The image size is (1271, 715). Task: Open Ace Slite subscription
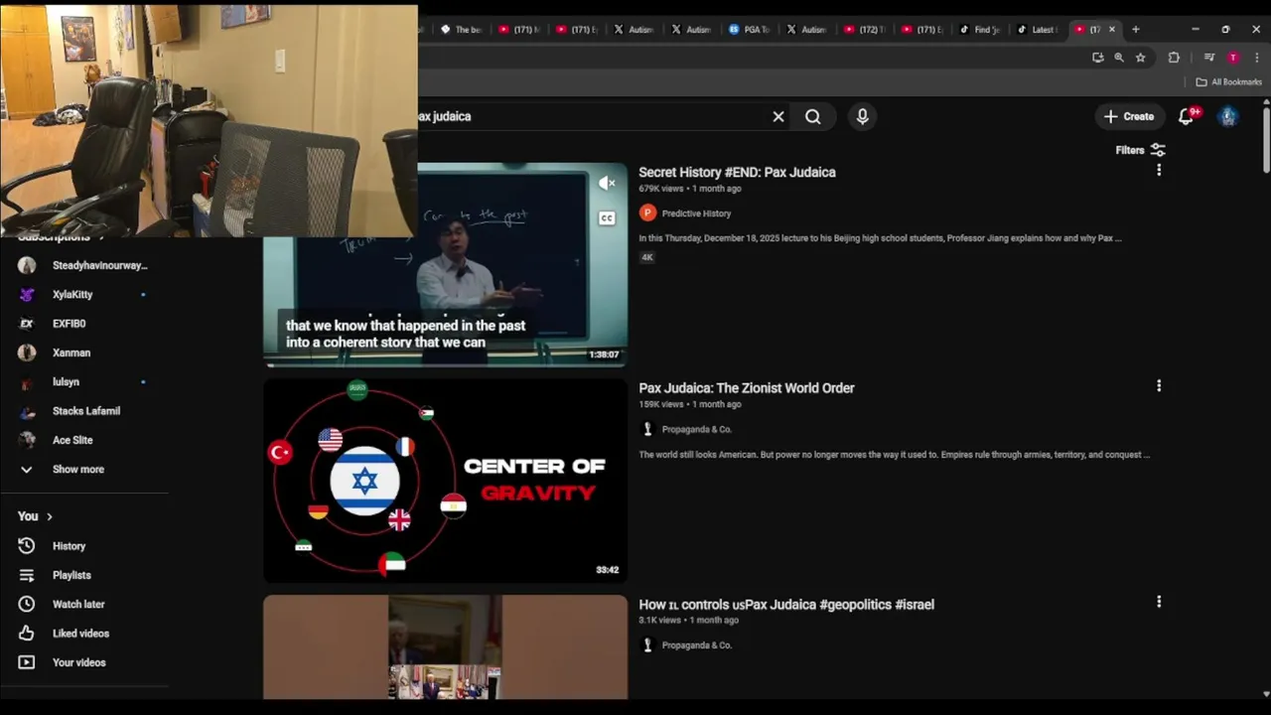[84, 440]
